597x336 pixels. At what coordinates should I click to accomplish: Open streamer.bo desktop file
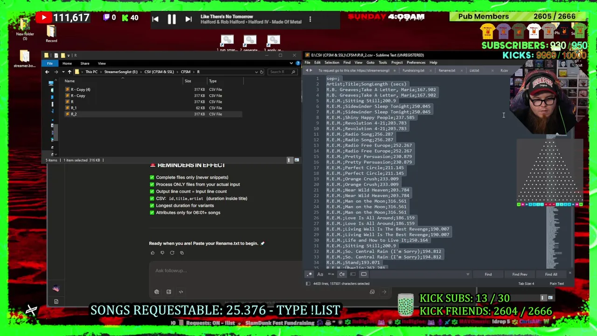click(25, 58)
